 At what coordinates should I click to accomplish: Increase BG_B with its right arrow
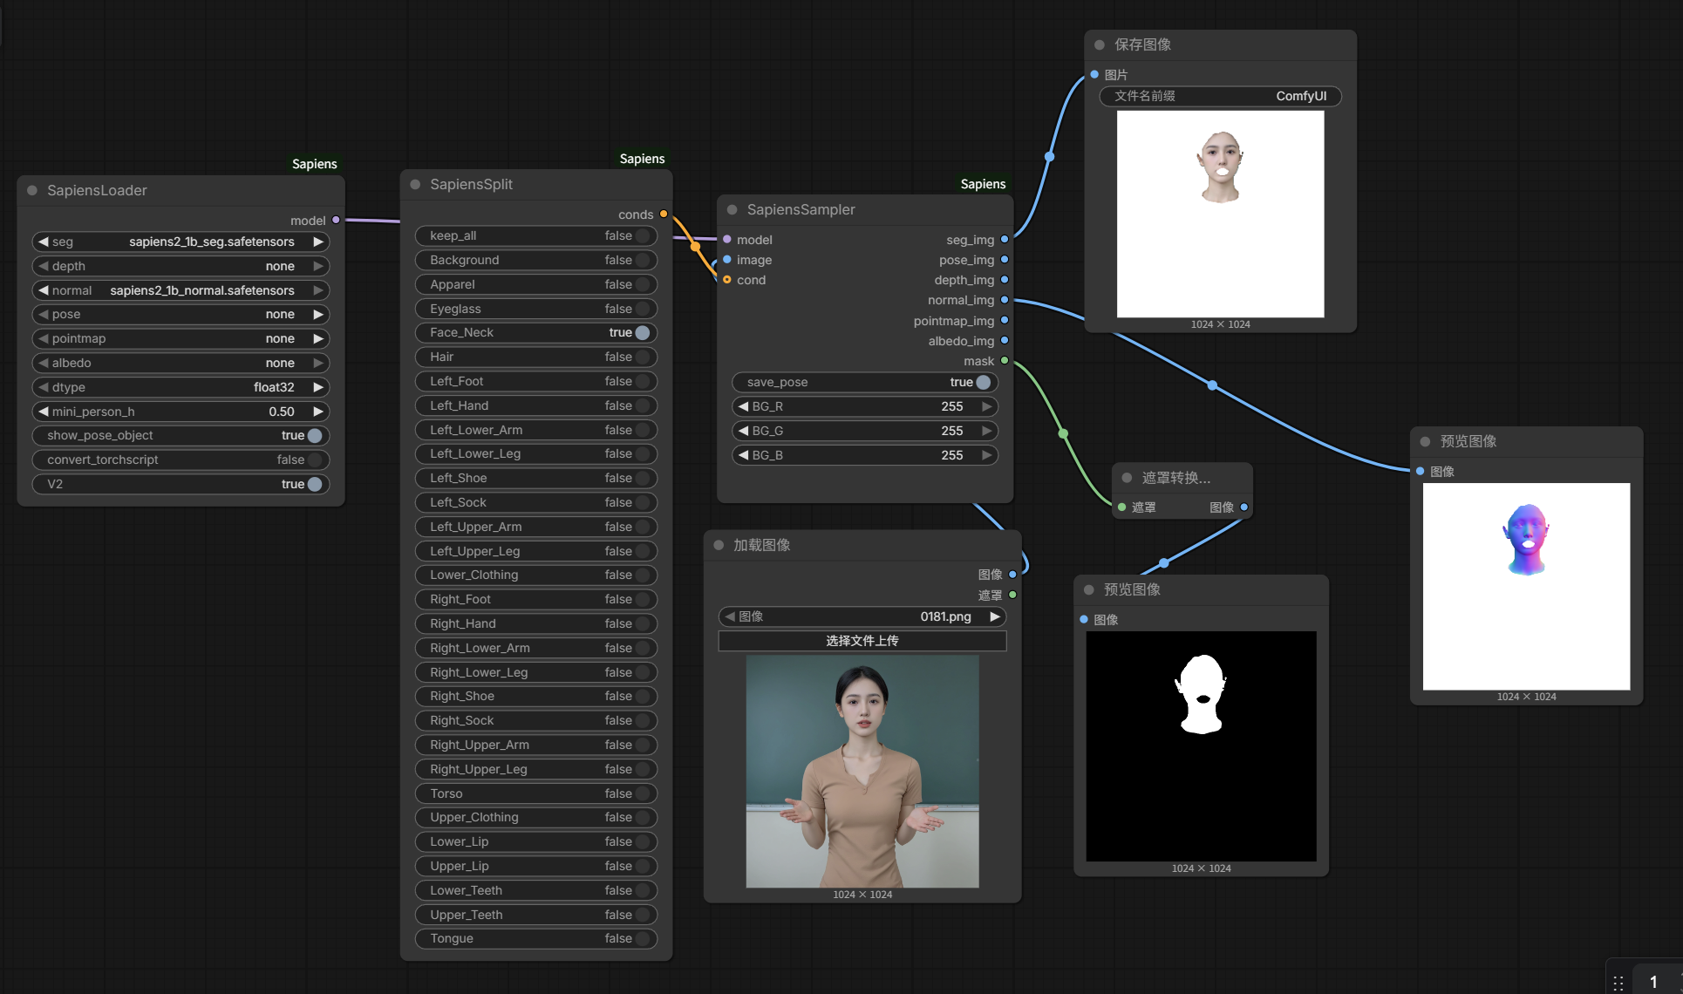pos(987,455)
